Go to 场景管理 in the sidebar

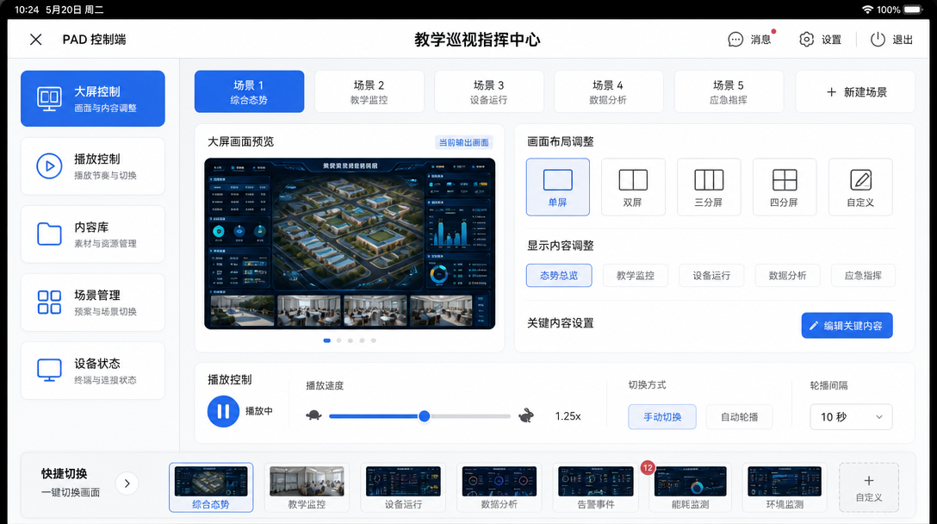pos(93,303)
